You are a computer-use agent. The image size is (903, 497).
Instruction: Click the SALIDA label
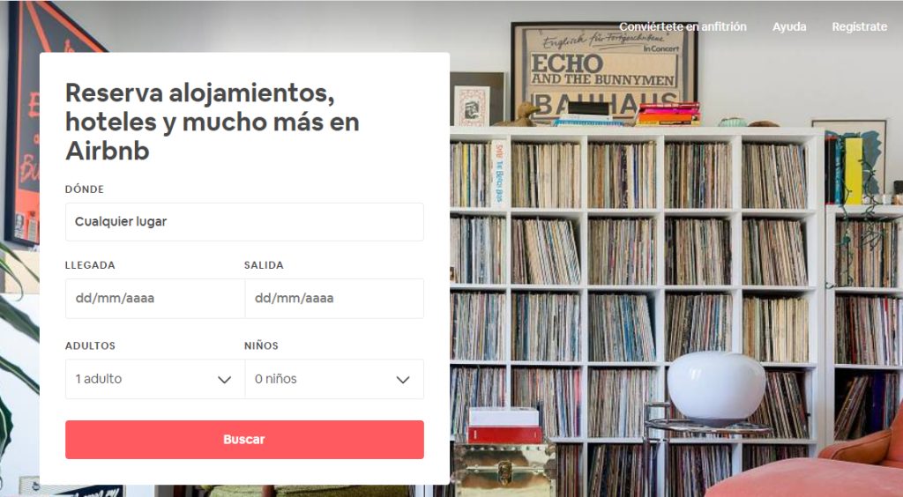coord(264,265)
